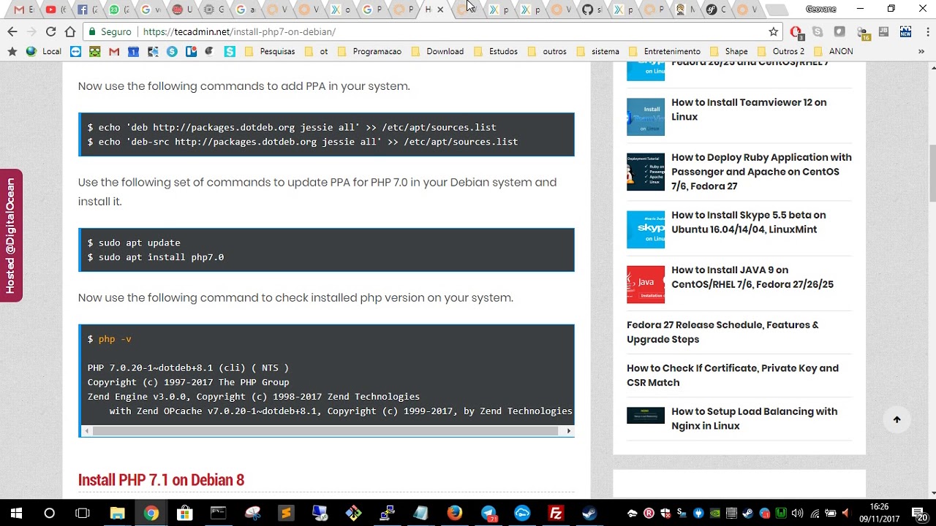936x526 pixels.
Task: Reload the current page
Action: click(x=50, y=31)
